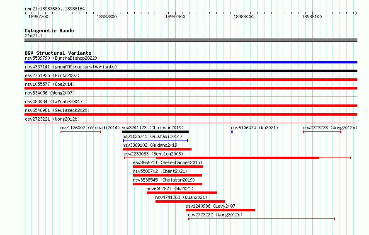Select the thin red nsv1126002 interval bar
Screen dimensions: 369x235
click(x=81, y=132)
